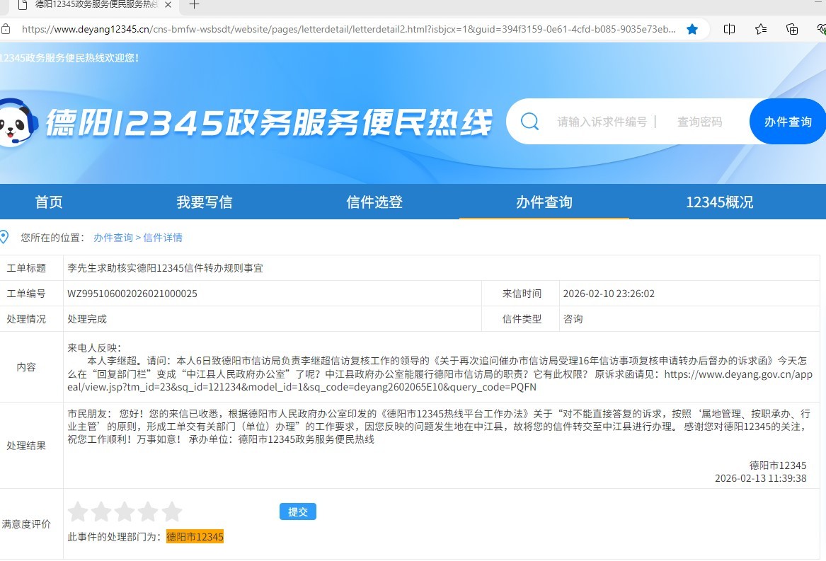
Task: Close the 德阳12345 browser tab
Action: (167, 5)
